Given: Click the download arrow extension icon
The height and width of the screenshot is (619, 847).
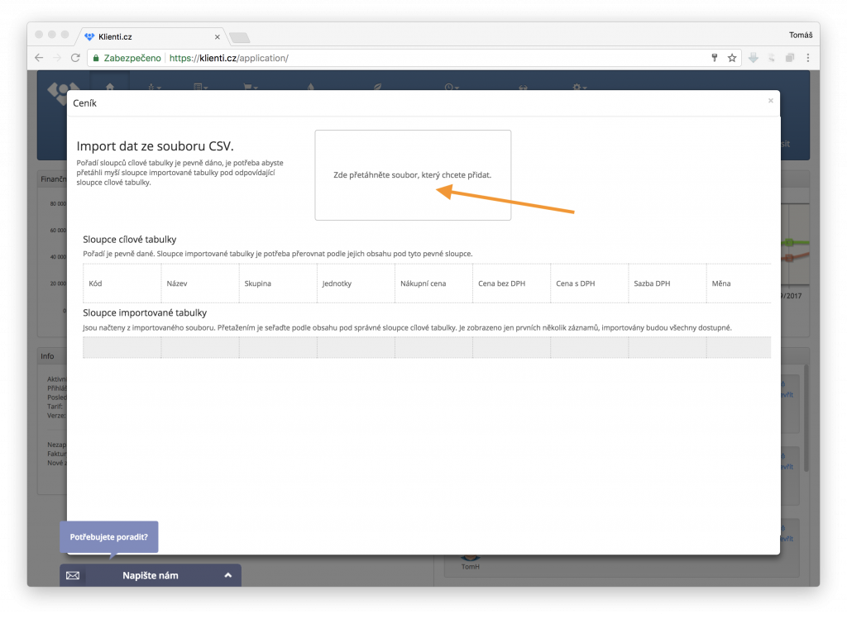Looking at the screenshot, I should coord(753,59).
